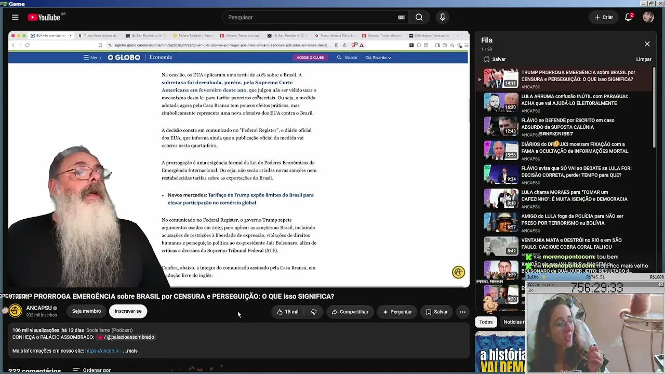Open the notifications bell
The height and width of the screenshot is (374, 665).
coord(629,17)
